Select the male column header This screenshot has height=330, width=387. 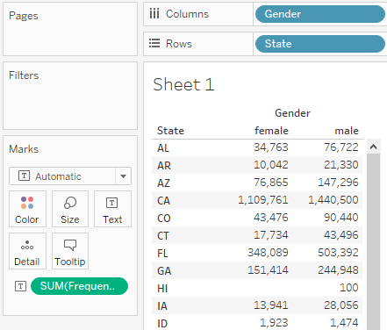[x=347, y=131]
